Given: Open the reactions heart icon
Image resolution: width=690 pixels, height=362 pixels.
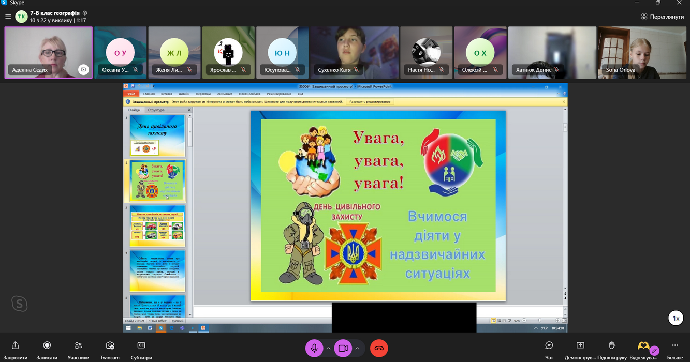Looking at the screenshot, I should coord(643,346).
